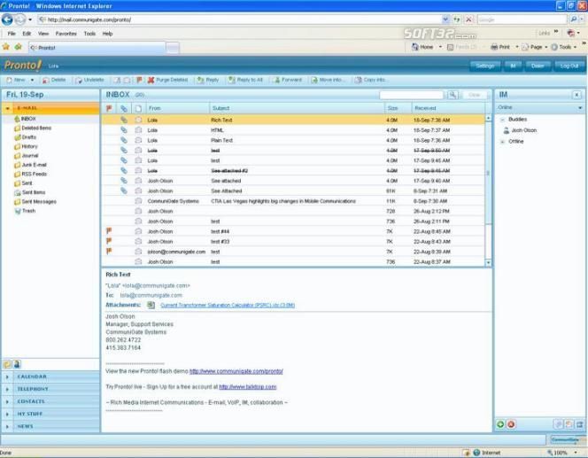
Task: Click the Log Out button
Action: (569, 66)
